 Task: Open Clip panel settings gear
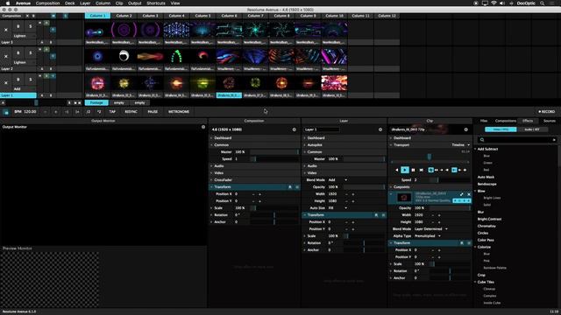coord(465,129)
